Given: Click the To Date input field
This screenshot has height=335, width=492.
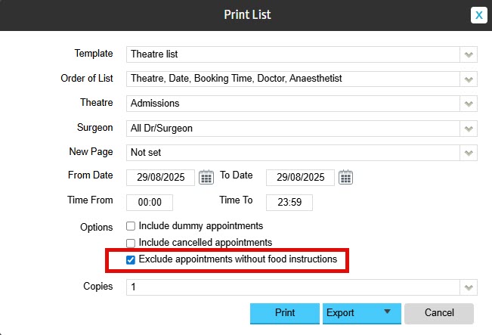Looking at the screenshot, I should 300,178.
